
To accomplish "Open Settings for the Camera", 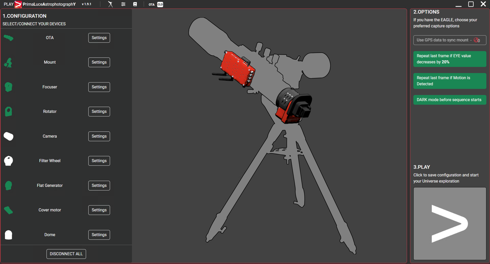I will coord(99,136).
